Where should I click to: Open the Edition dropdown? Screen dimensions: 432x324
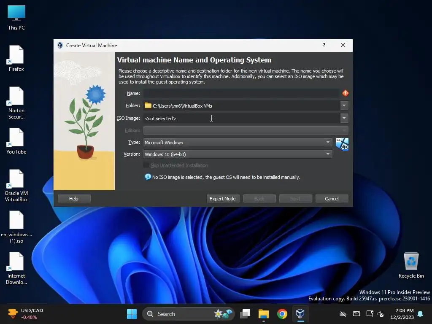coord(246,130)
